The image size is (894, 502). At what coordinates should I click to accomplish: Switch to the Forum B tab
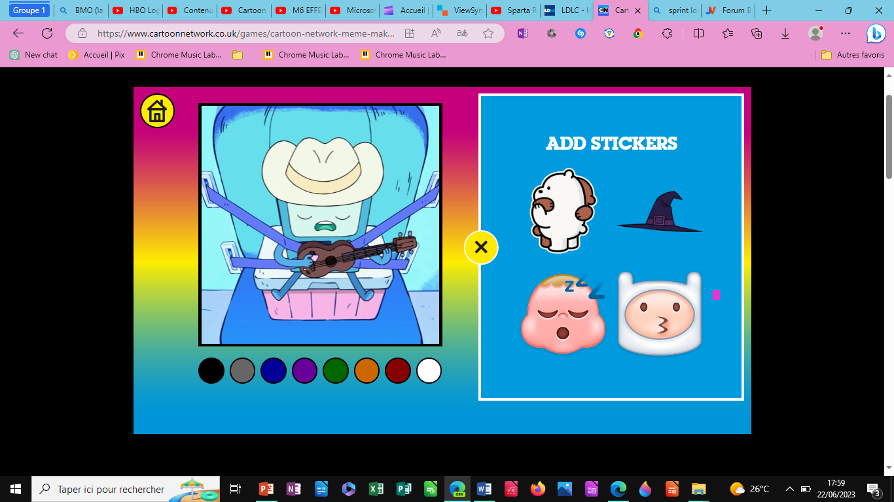(728, 10)
